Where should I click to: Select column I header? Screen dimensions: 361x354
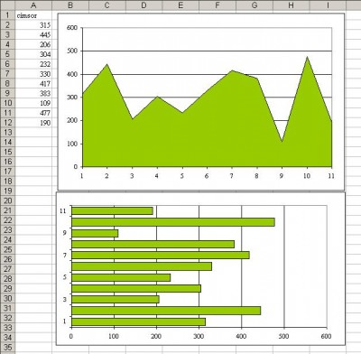tap(328, 5)
